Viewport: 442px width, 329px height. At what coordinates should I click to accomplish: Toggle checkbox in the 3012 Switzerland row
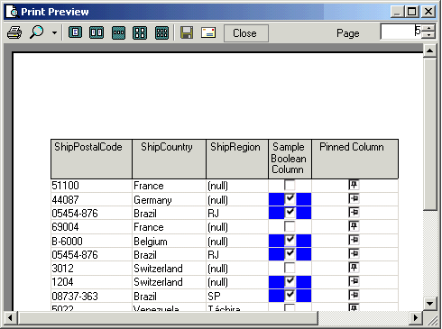click(290, 268)
